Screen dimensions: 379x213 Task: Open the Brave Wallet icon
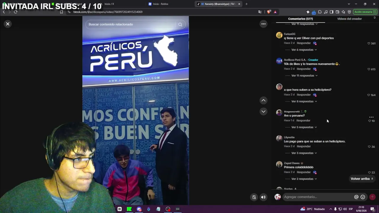point(337,12)
